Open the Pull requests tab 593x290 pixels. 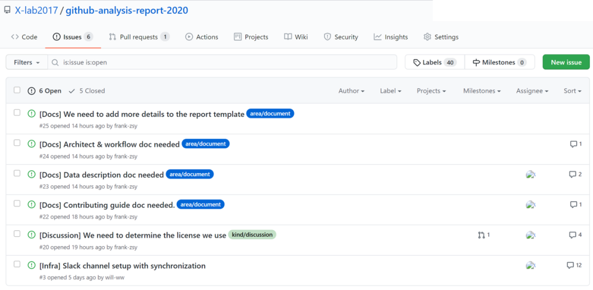139,37
